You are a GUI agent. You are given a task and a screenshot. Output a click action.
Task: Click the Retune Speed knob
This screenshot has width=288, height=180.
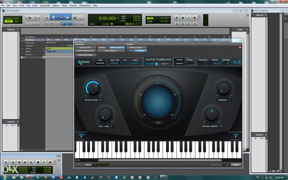click(93, 88)
